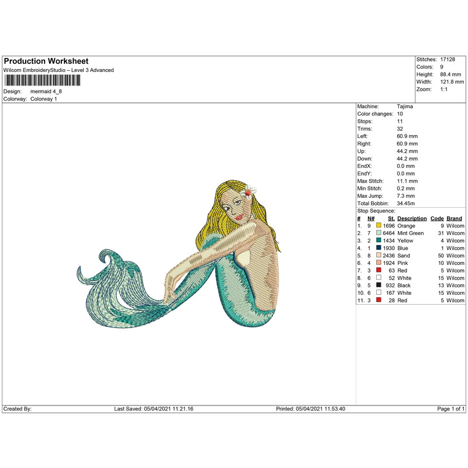Select the Blue thread chip for stop 4

[x=378, y=248]
